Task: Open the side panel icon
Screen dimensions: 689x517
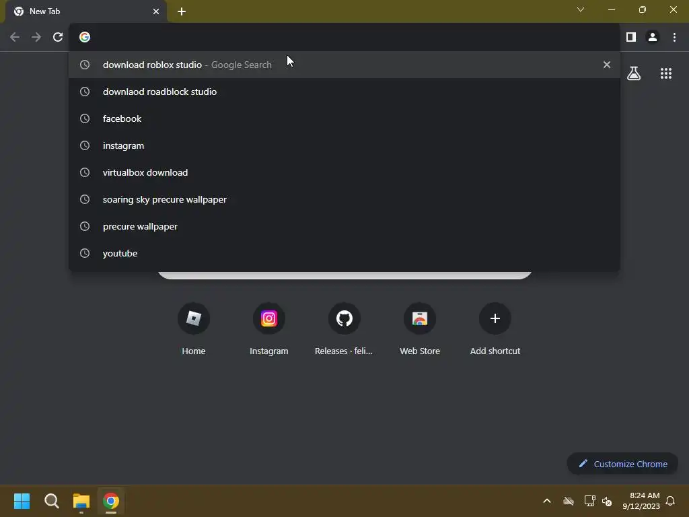Action: tap(631, 37)
